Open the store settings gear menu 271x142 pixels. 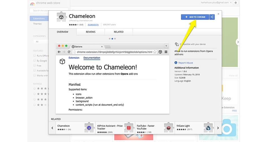[235, 3]
